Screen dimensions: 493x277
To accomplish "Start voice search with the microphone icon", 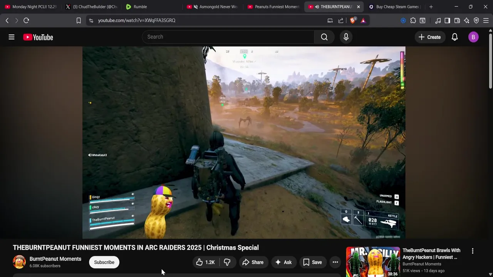I will point(346,37).
